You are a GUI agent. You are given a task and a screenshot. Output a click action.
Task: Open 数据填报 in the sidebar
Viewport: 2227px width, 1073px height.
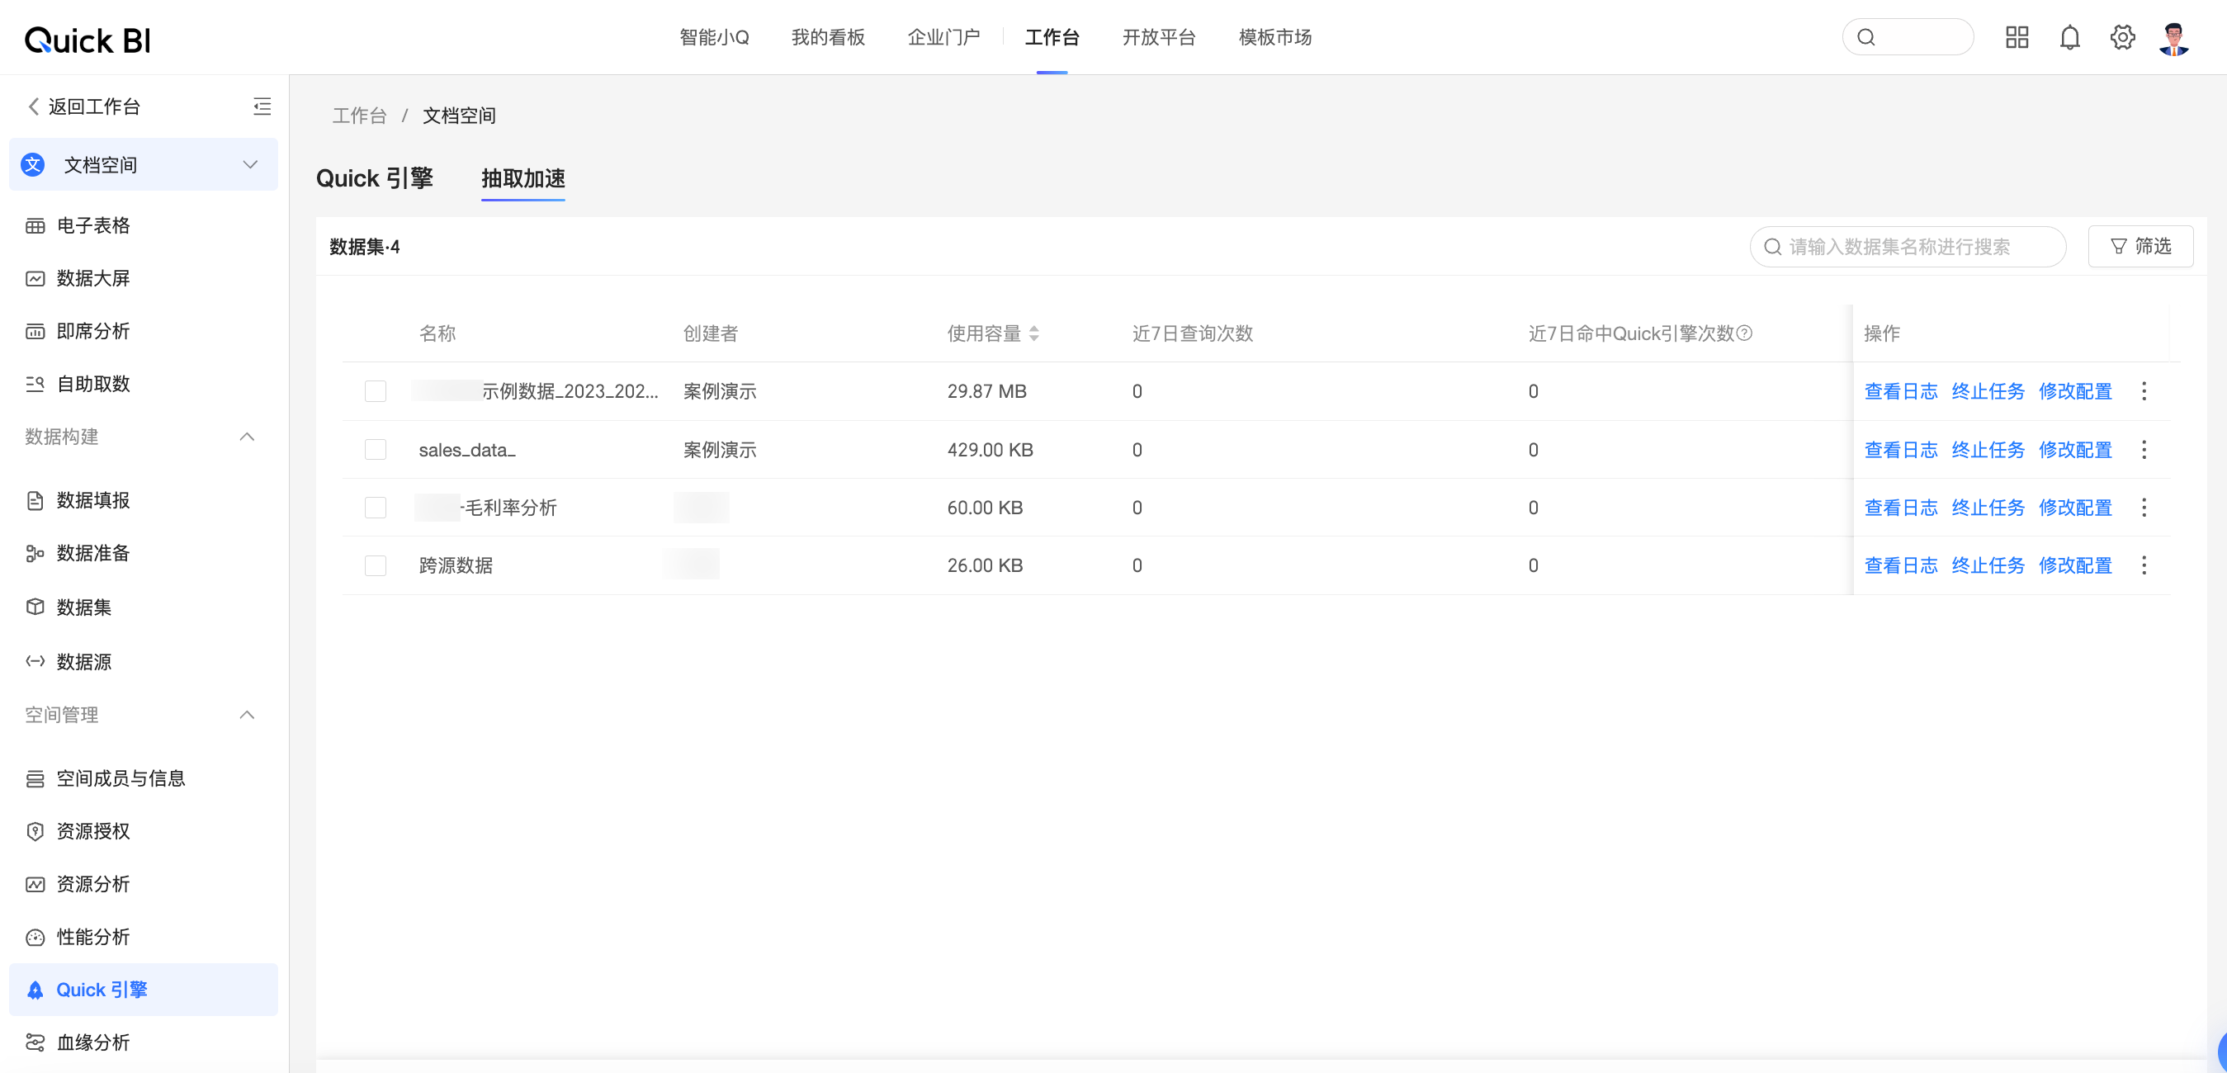pos(144,501)
